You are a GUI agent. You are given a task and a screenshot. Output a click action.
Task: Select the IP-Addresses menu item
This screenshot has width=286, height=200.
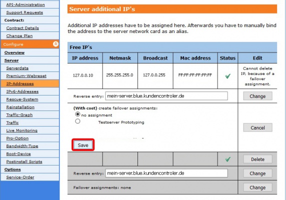pos(20,83)
